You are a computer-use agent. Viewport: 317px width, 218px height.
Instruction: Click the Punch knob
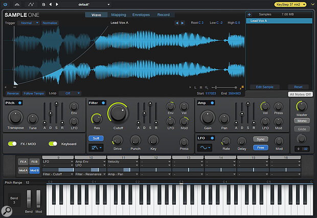point(135,140)
